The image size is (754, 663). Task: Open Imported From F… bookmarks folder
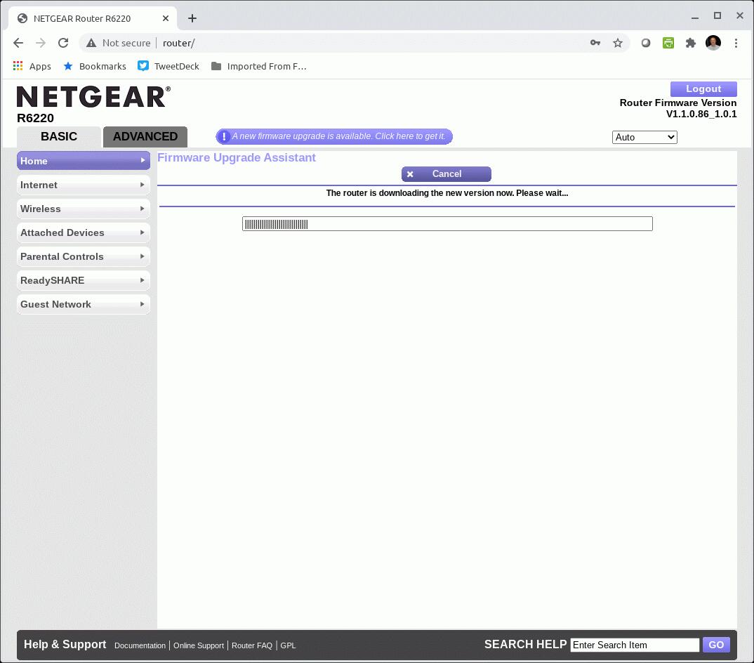click(259, 66)
